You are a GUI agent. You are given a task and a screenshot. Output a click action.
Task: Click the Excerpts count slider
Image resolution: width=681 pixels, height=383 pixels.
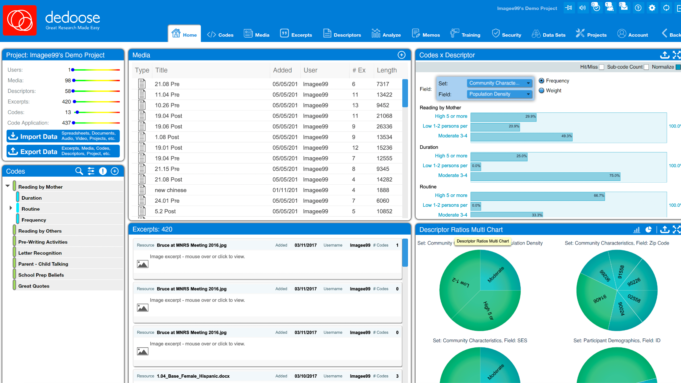click(96, 102)
